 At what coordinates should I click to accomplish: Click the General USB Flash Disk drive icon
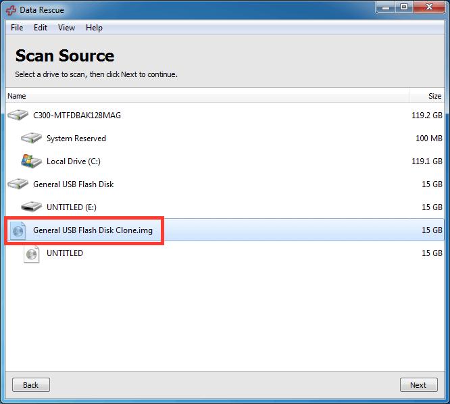pyautogui.click(x=18, y=184)
